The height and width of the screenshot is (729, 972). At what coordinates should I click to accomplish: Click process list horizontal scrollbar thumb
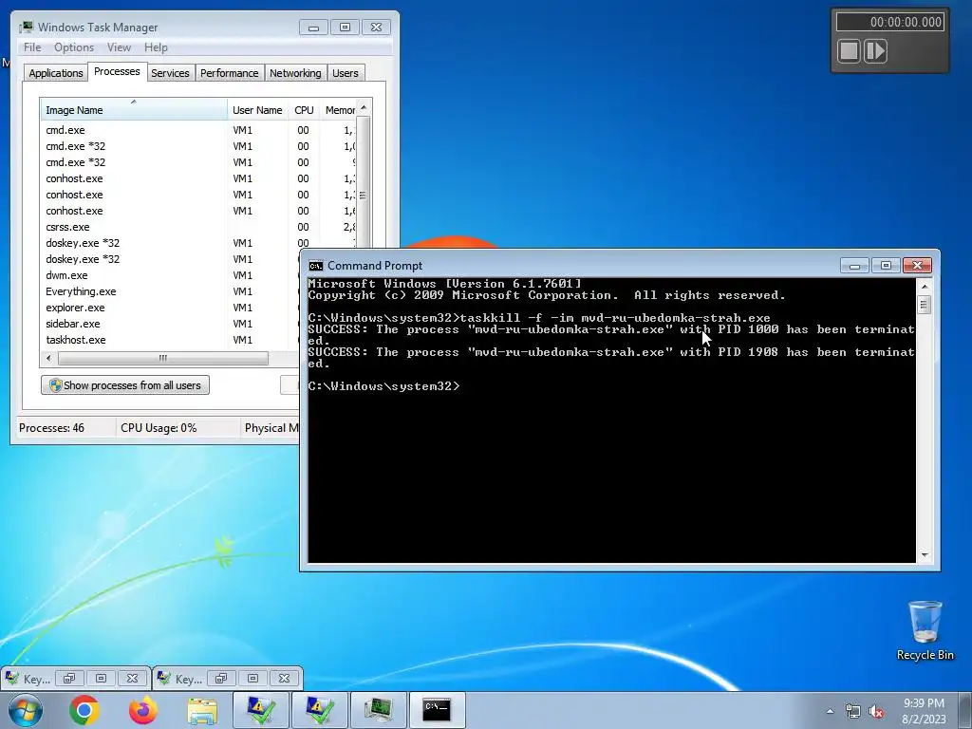tap(163, 358)
